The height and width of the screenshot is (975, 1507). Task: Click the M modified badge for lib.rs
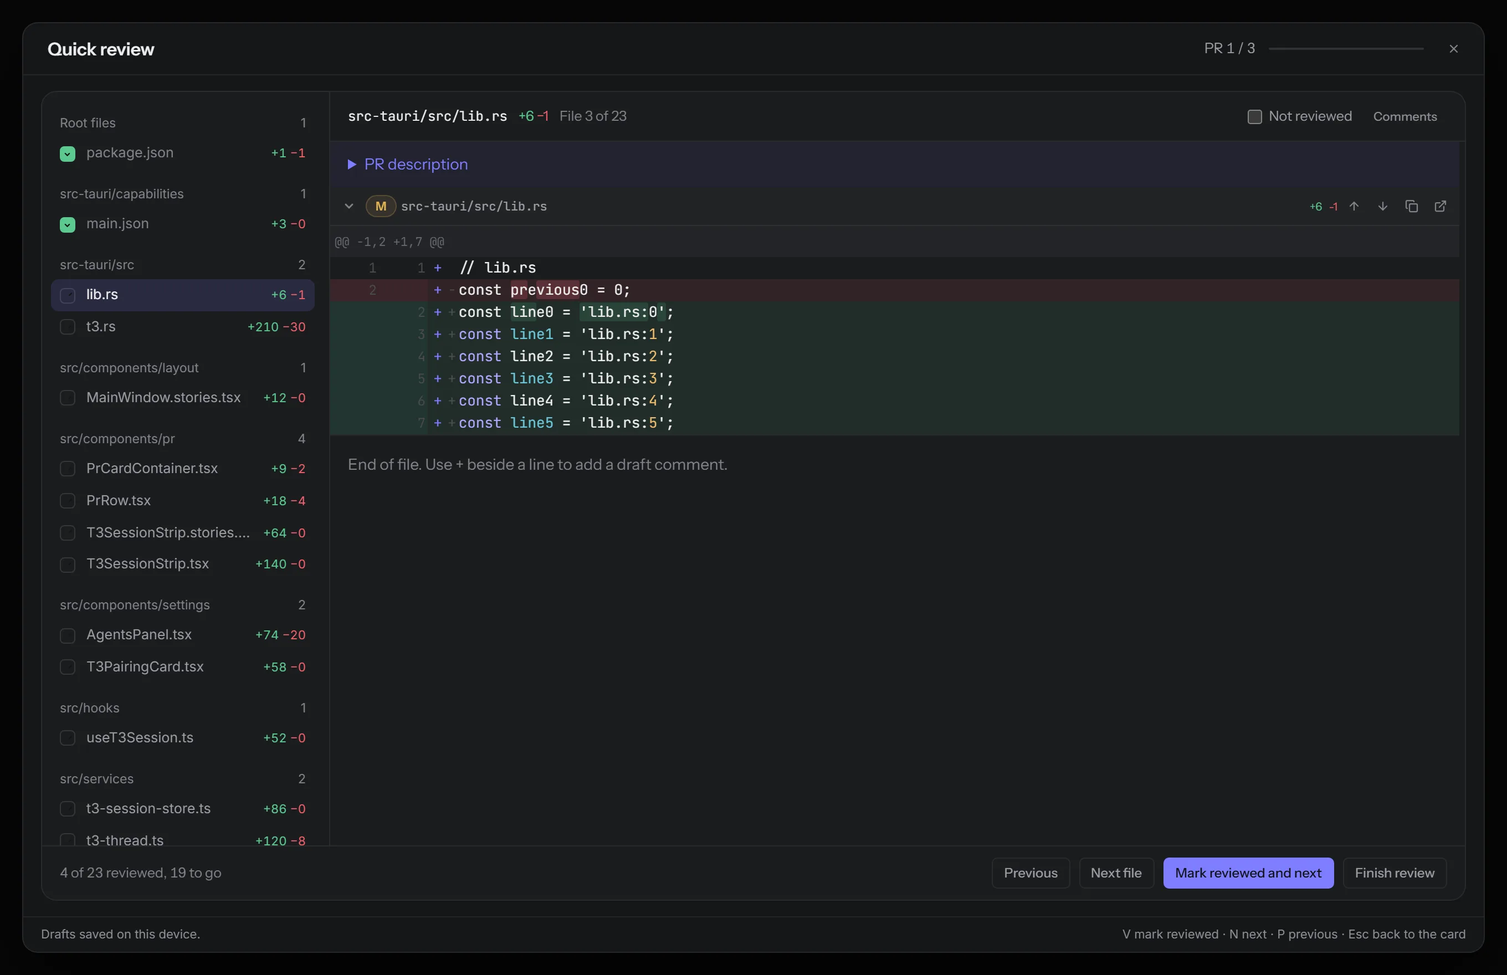(x=381, y=207)
